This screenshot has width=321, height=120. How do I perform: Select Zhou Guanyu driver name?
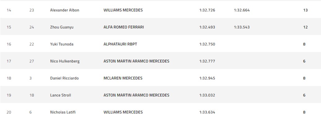(x=62, y=27)
